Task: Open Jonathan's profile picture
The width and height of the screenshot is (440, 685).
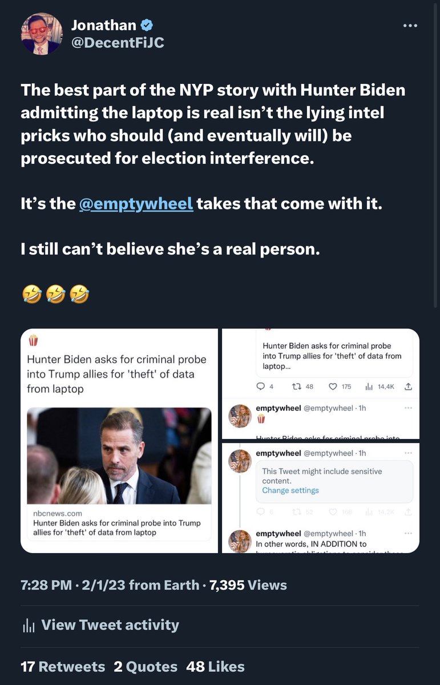Action: click(41, 34)
